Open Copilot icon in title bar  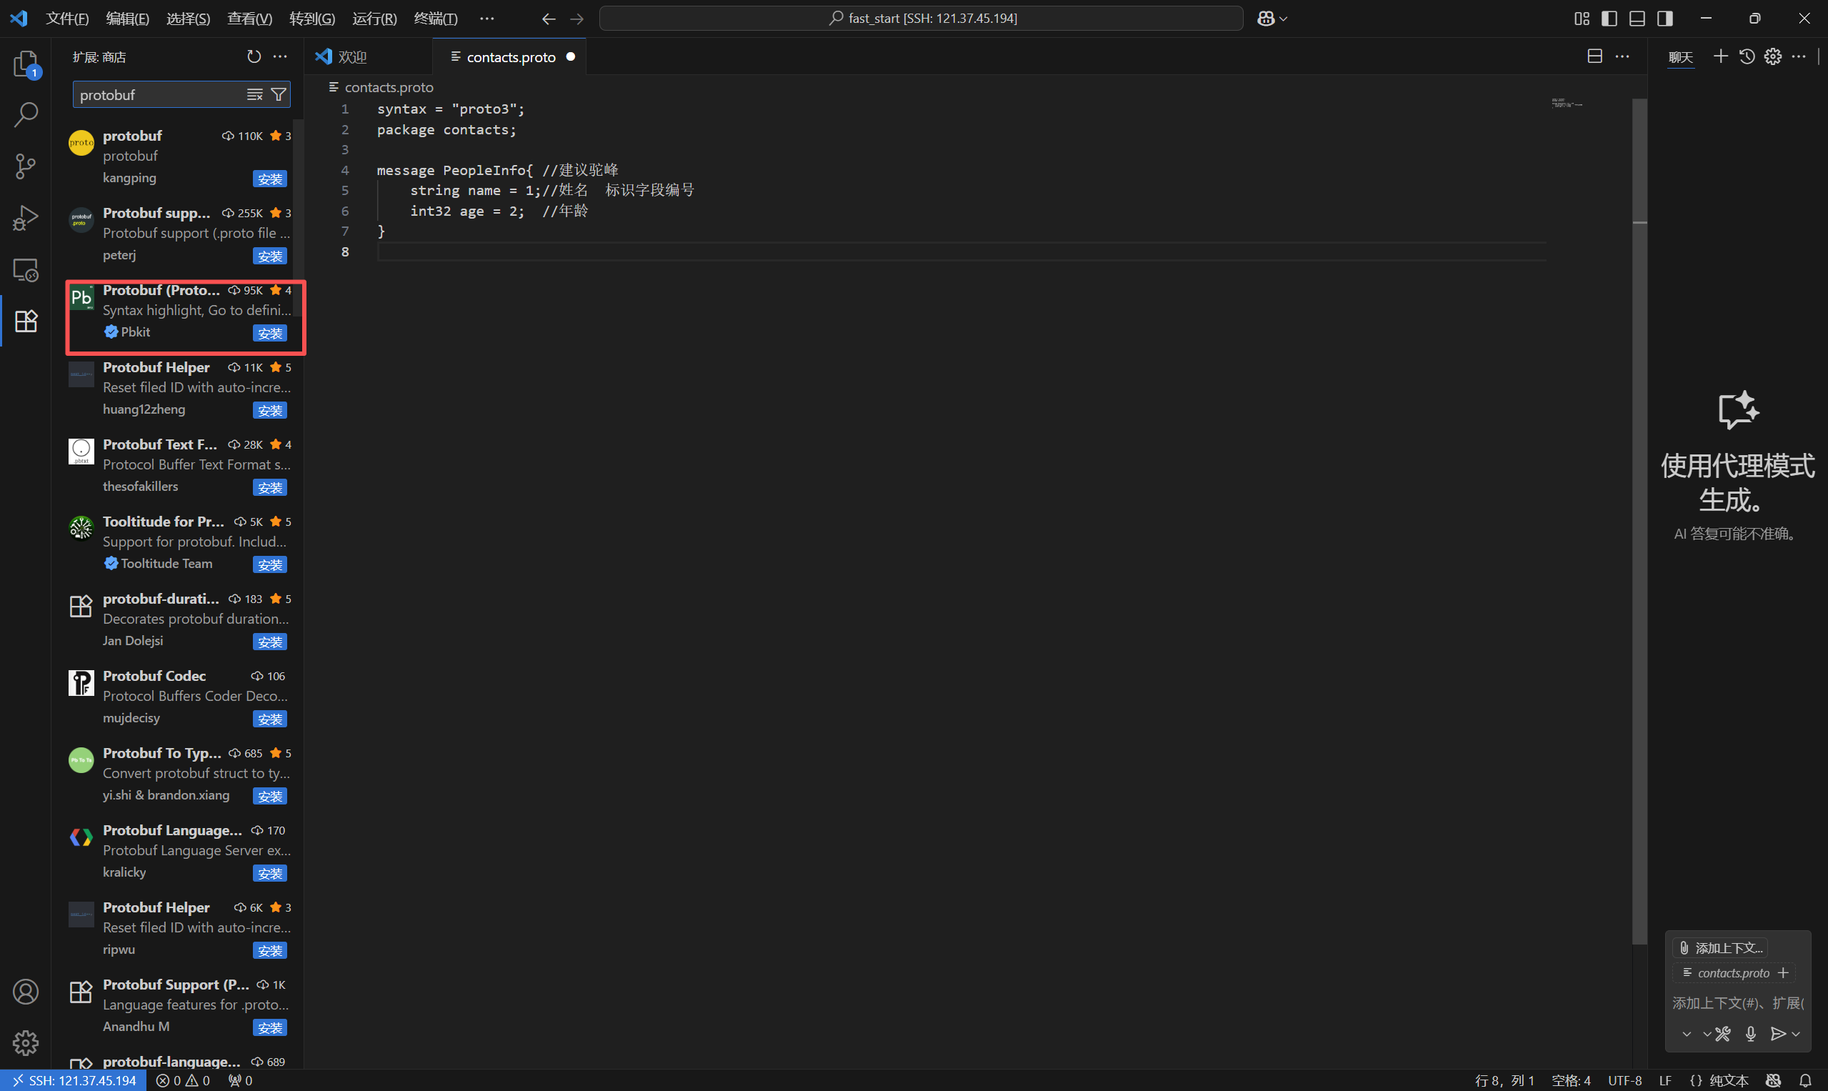tap(1265, 19)
